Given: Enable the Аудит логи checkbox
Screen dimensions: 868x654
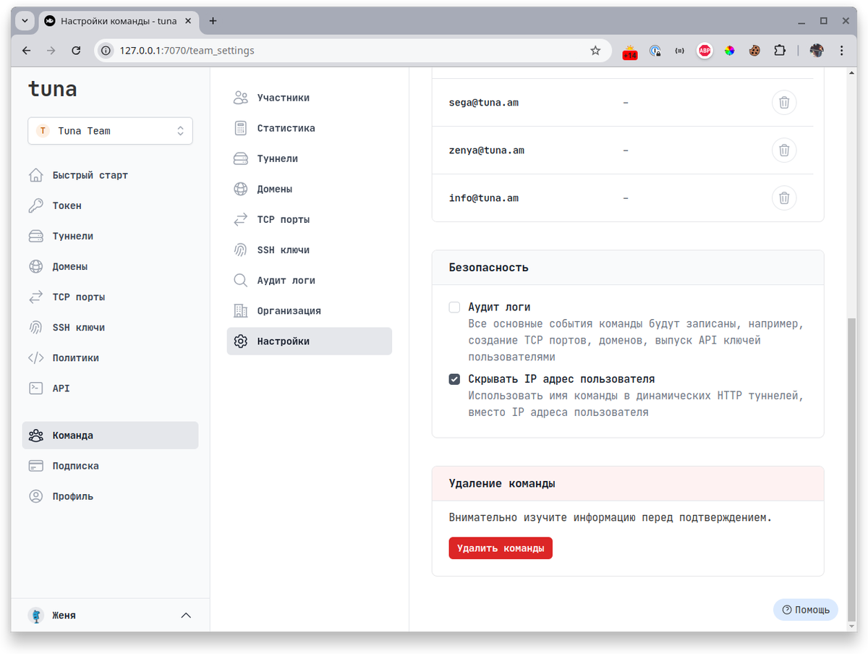Looking at the screenshot, I should tap(454, 307).
